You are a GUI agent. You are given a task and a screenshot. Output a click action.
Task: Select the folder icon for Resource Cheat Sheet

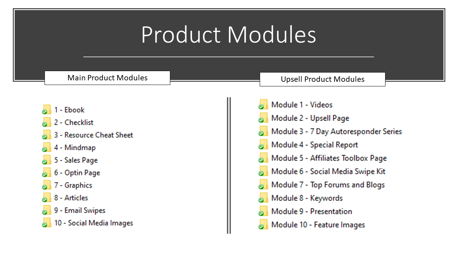[x=47, y=135]
